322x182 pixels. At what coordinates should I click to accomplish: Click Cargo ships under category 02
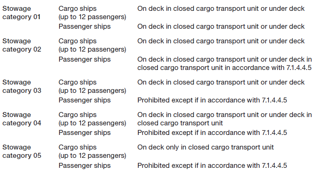92,45
